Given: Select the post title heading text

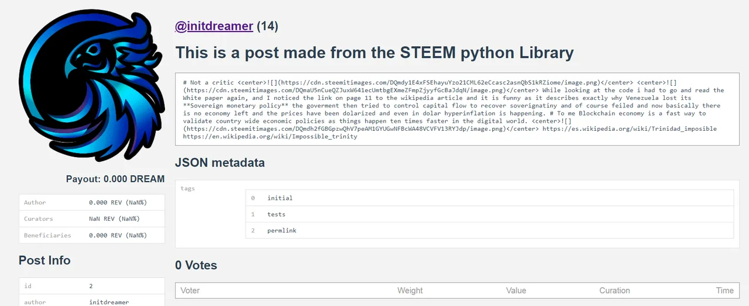Looking at the screenshot, I should (374, 53).
